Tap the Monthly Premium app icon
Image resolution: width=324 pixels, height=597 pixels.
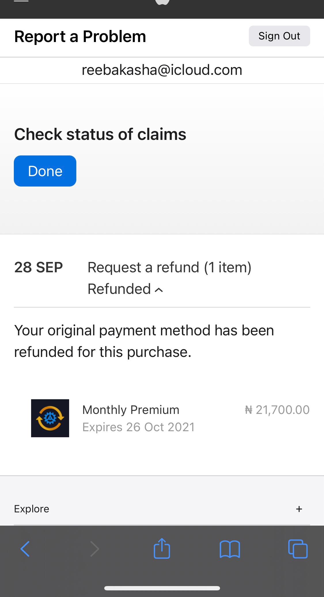(50, 418)
